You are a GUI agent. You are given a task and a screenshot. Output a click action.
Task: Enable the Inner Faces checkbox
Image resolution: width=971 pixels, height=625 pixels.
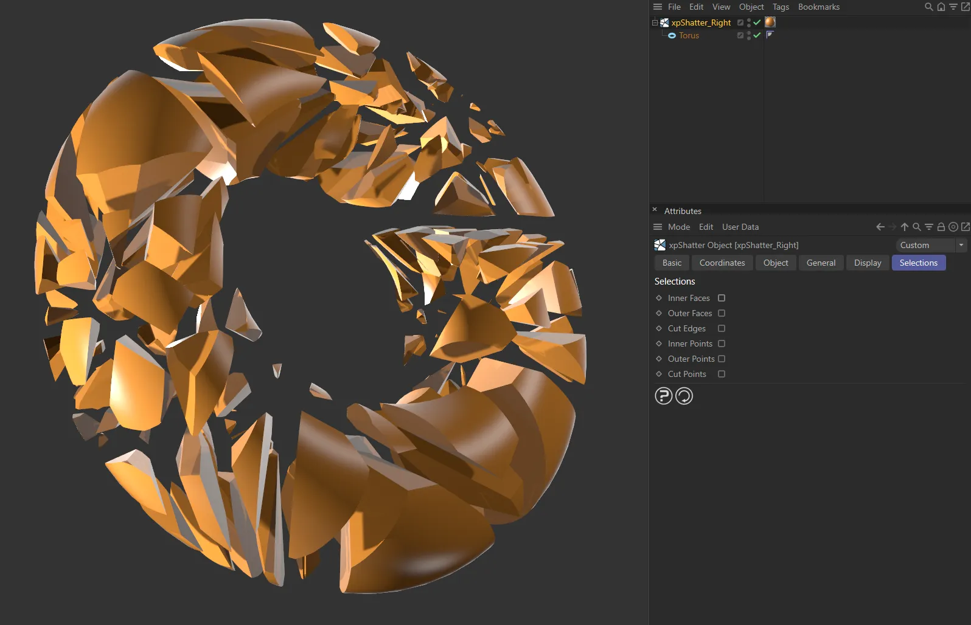pyautogui.click(x=722, y=298)
